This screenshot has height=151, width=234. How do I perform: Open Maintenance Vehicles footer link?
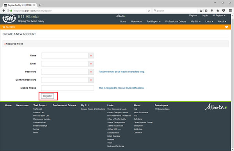coord(42,119)
